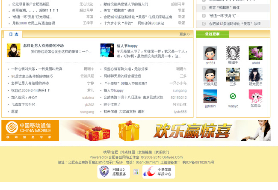The height and width of the screenshot is (190, 278).
Task: Open ranked sidebar item “畅通一环”变身“灯...
Action: (224, 16)
